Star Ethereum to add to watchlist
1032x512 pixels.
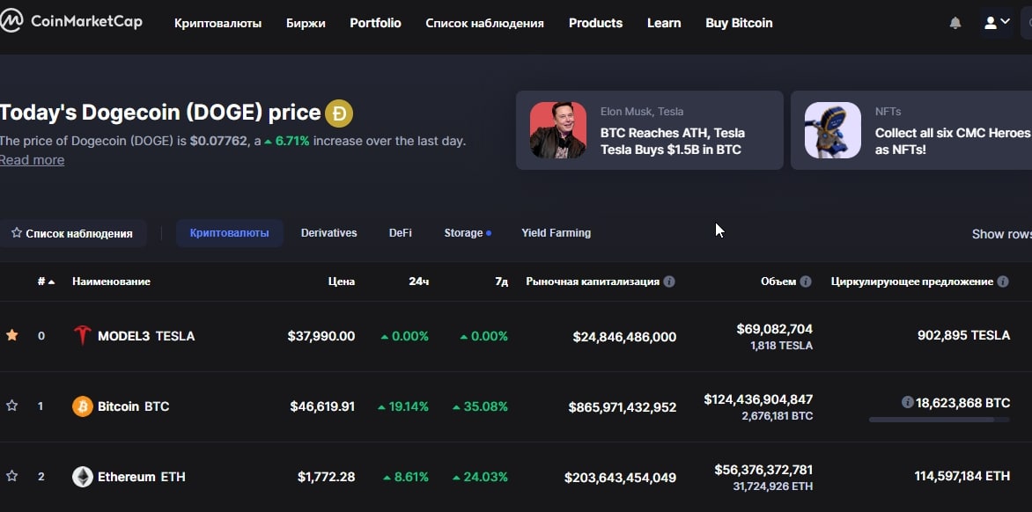11,476
